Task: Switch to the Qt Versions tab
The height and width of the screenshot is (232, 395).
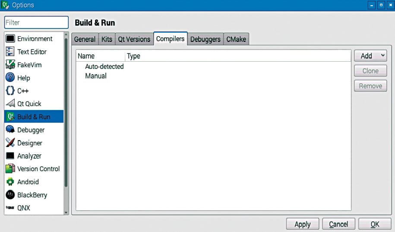Action: pos(134,39)
